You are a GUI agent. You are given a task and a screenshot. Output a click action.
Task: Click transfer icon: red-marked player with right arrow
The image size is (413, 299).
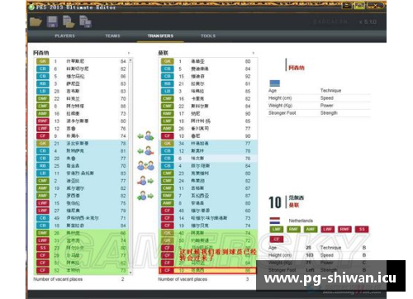[145, 181]
